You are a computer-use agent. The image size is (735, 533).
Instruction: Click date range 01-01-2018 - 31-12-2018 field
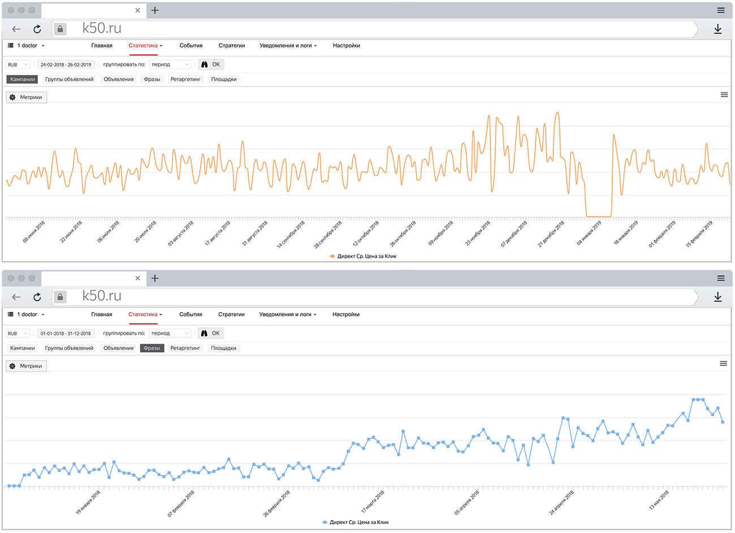click(66, 333)
